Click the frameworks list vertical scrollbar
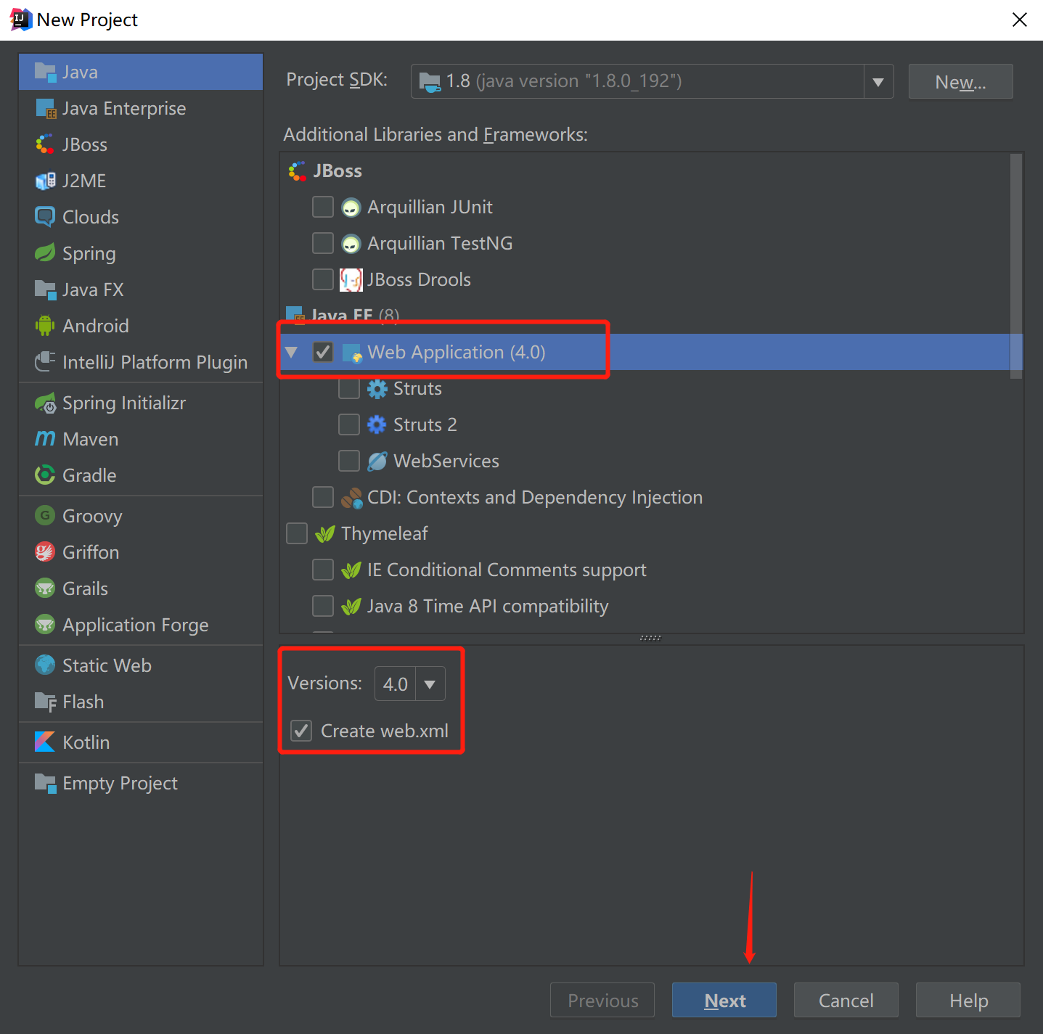Viewport: 1043px width, 1034px height. point(1016,266)
